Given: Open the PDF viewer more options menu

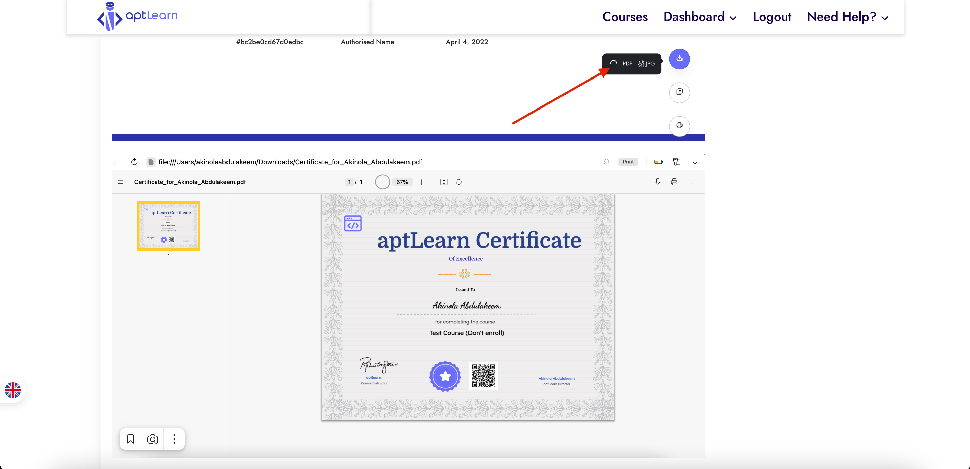Looking at the screenshot, I should pos(691,182).
